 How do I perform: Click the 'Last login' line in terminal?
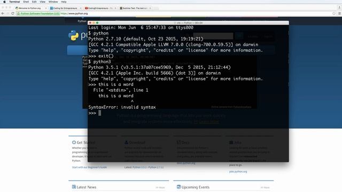click(141, 27)
